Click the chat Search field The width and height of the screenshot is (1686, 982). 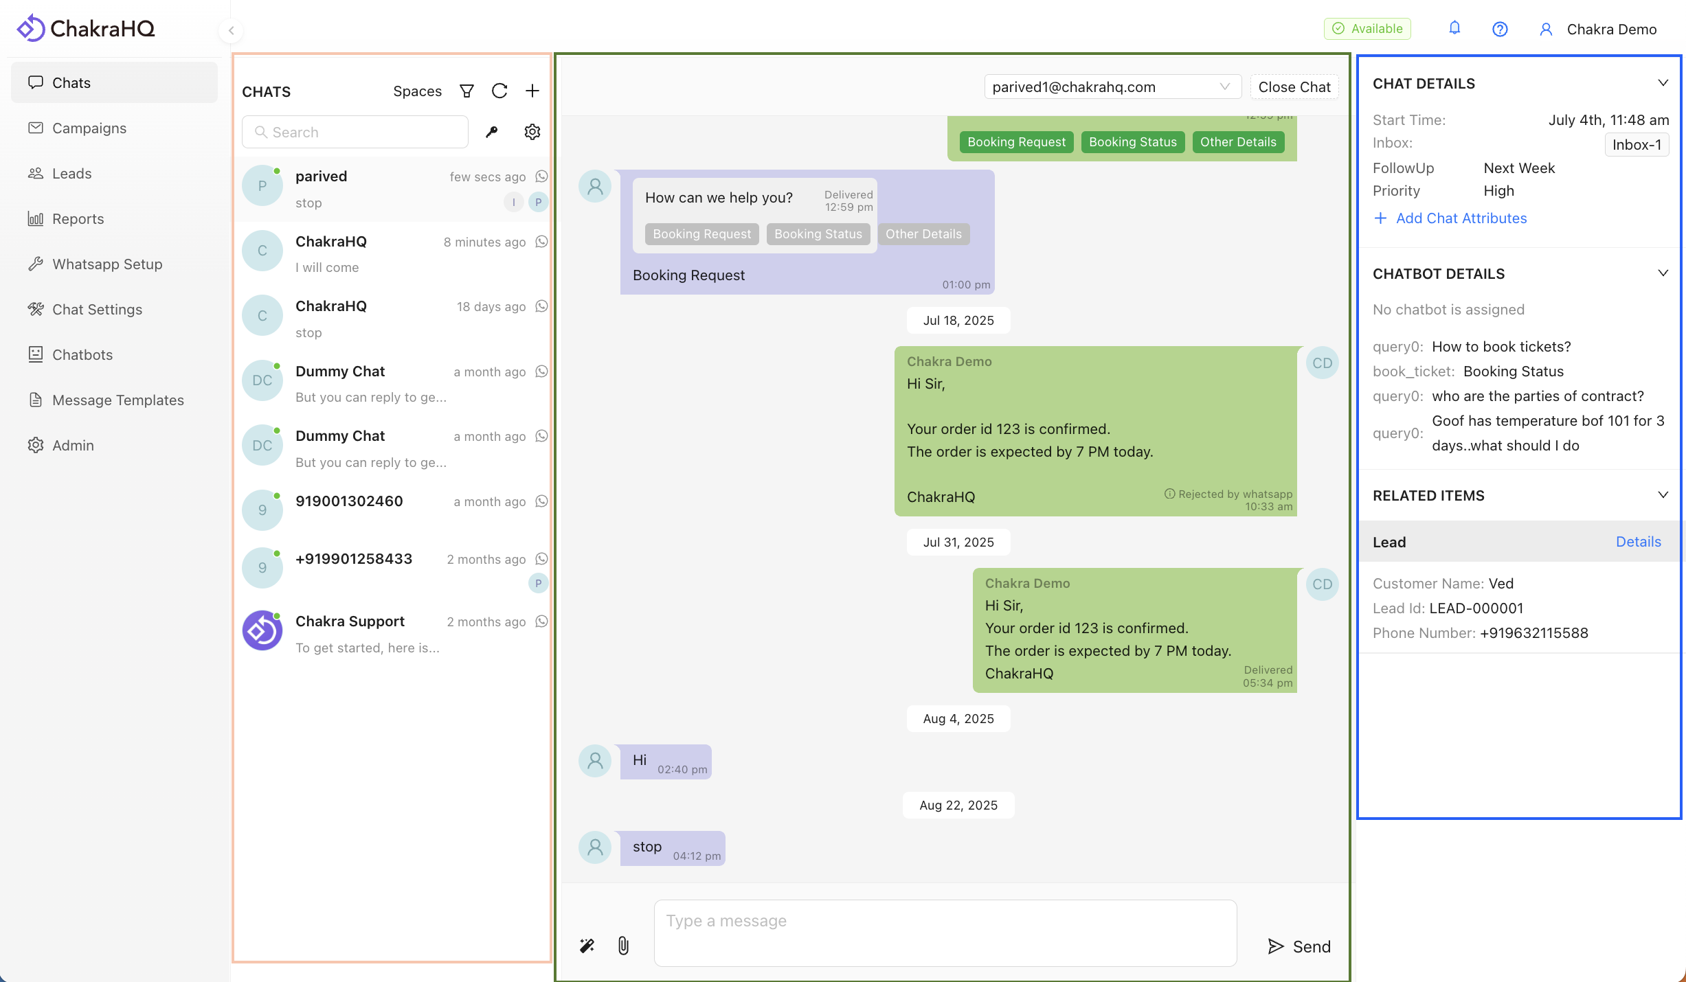pyautogui.click(x=355, y=132)
